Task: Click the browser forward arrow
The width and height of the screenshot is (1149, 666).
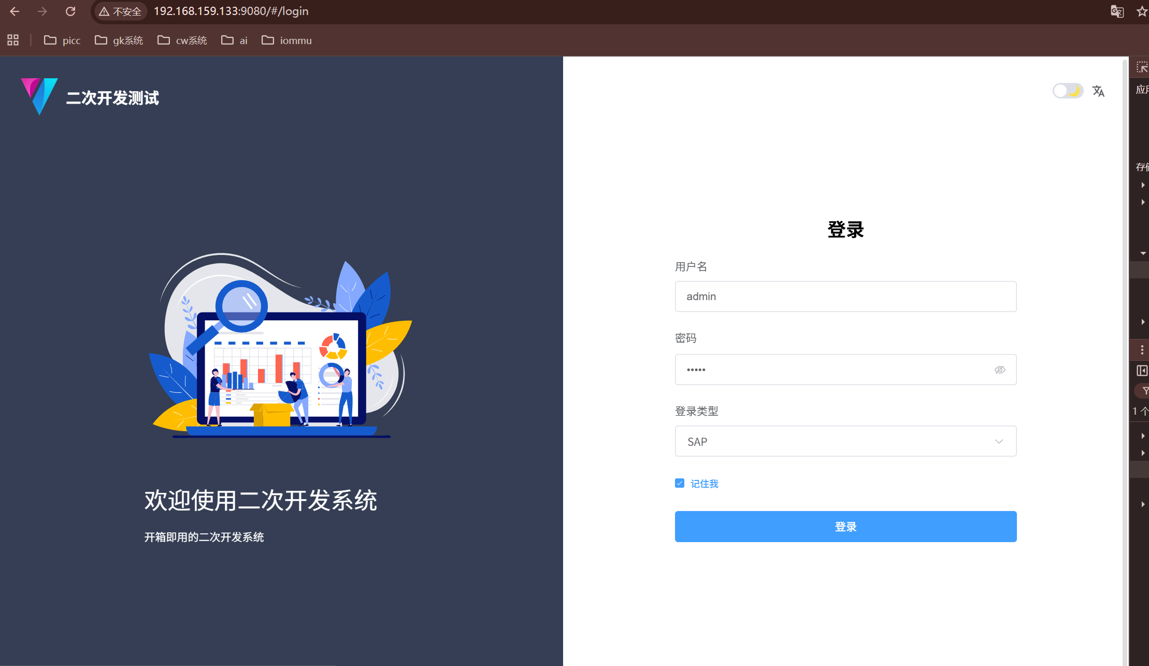Action: point(42,11)
